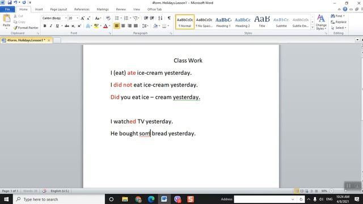Apply the No Spacing style
Image resolution: width=363 pixels, height=204 pixels.
pyautogui.click(x=204, y=22)
